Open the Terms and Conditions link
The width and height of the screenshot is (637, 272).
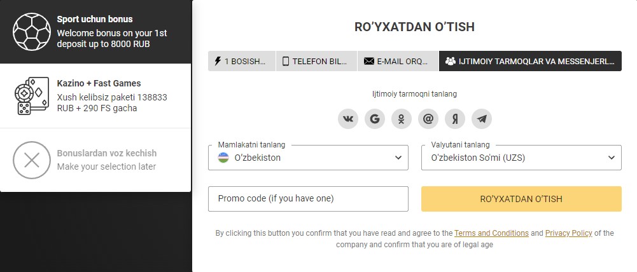coord(491,233)
